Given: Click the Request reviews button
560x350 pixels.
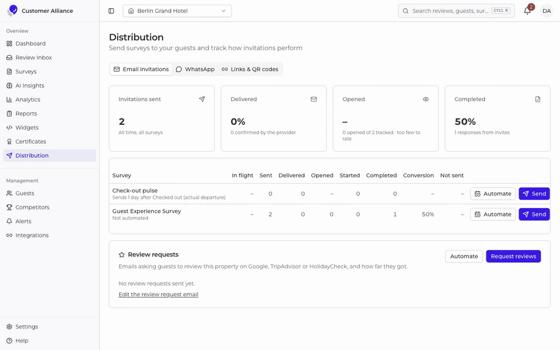Looking at the screenshot, I should (x=513, y=256).
